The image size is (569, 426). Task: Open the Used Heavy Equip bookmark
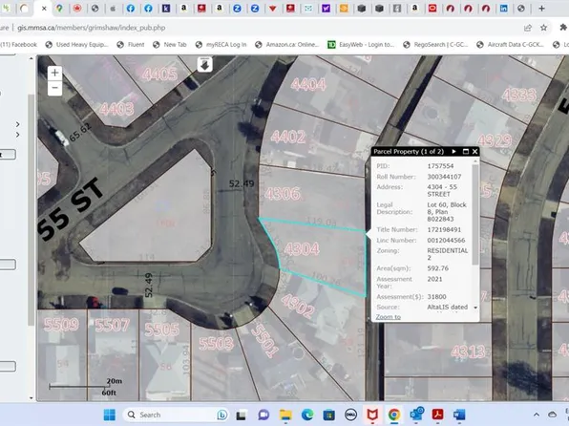77,44
